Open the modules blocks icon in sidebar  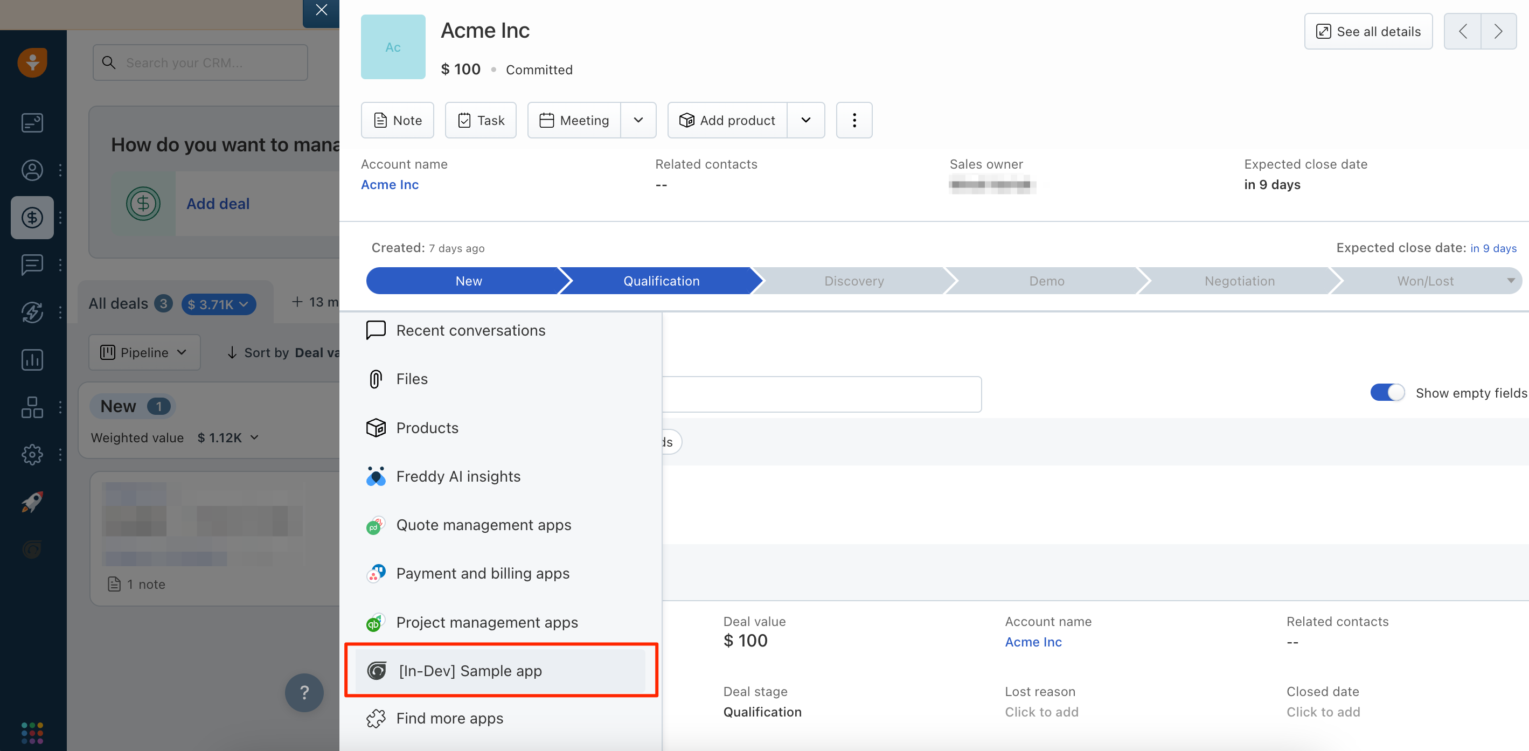(x=32, y=407)
